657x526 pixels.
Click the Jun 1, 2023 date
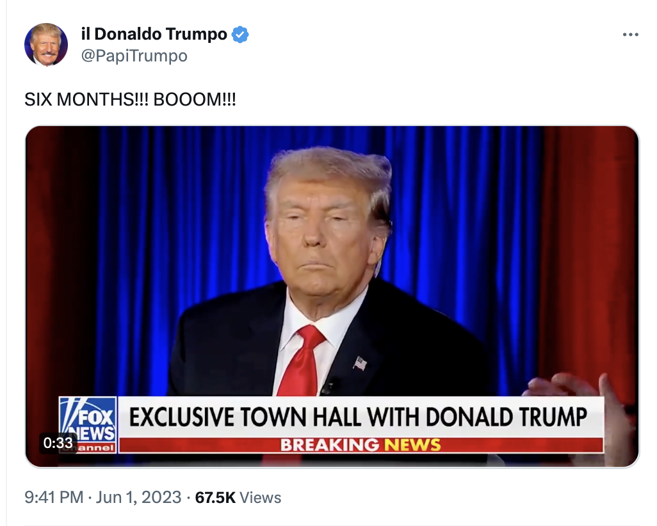139,497
